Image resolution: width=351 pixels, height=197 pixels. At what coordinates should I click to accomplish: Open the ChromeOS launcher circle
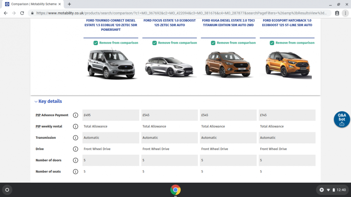coord(7,190)
